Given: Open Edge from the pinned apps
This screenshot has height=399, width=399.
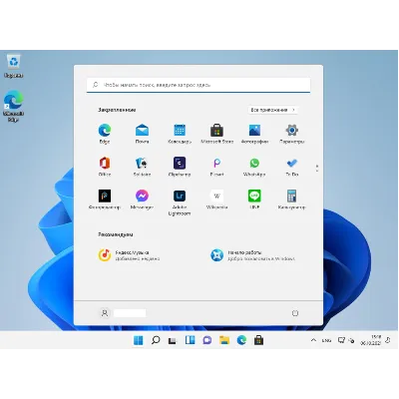Looking at the screenshot, I should coord(105,134).
